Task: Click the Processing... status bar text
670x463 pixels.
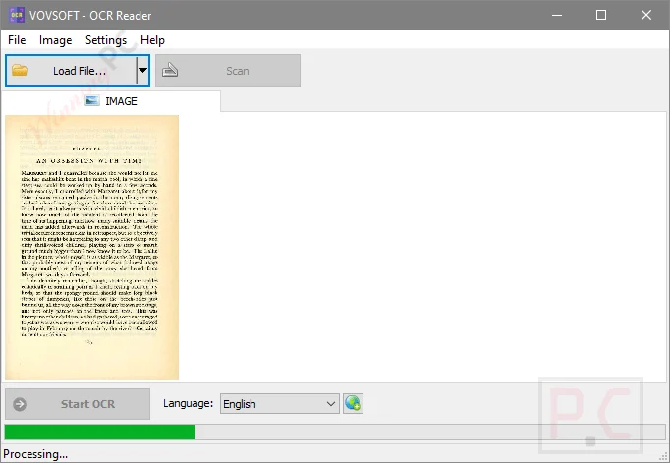Action: tap(35, 454)
